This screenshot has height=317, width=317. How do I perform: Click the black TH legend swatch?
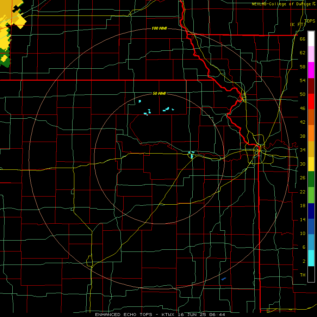pos(311,274)
